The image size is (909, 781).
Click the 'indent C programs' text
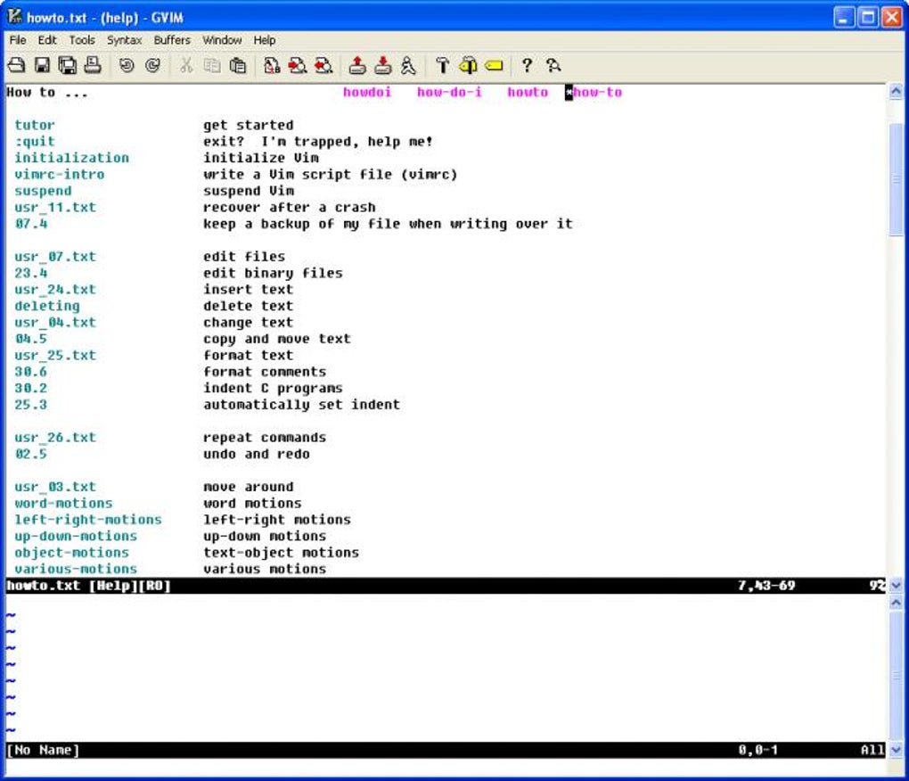coord(273,388)
